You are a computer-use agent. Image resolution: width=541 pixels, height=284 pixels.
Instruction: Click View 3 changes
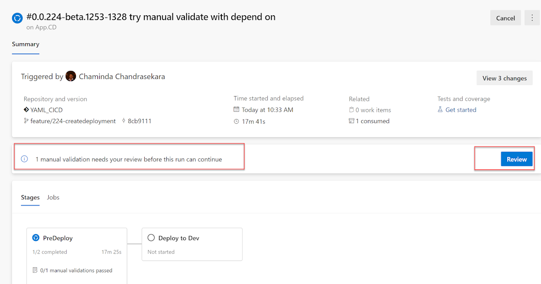[x=504, y=78]
